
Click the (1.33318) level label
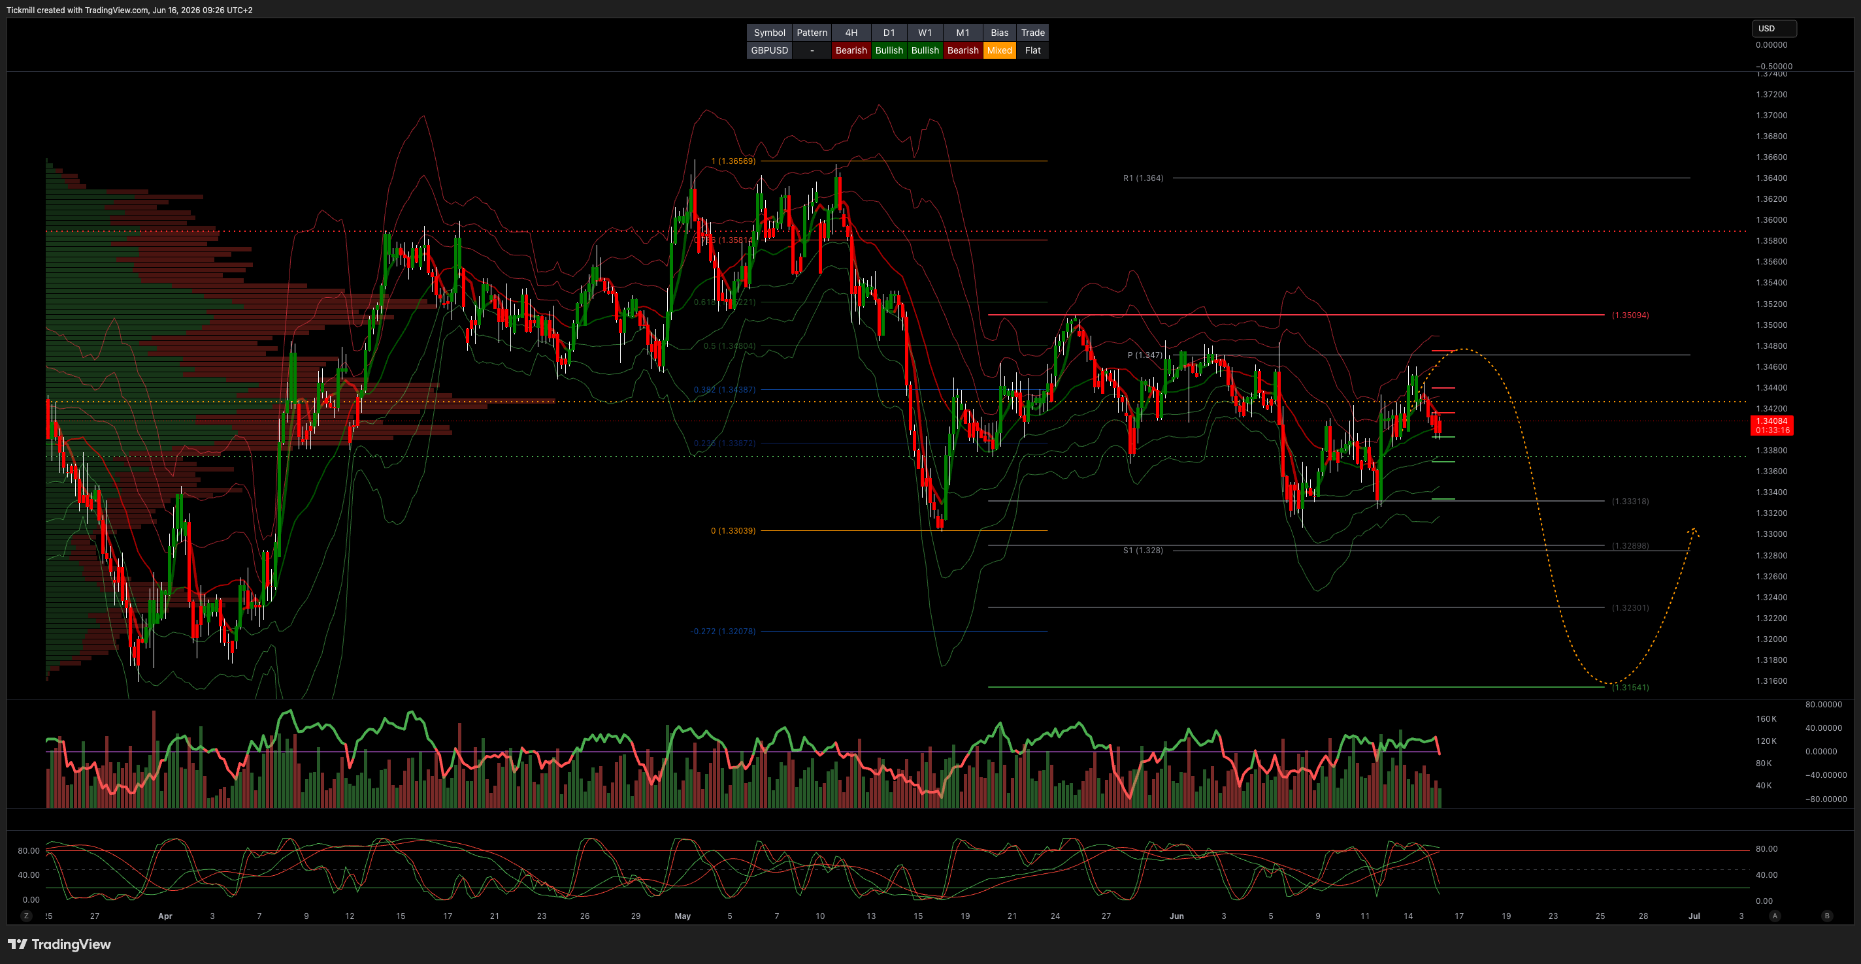[x=1630, y=501]
